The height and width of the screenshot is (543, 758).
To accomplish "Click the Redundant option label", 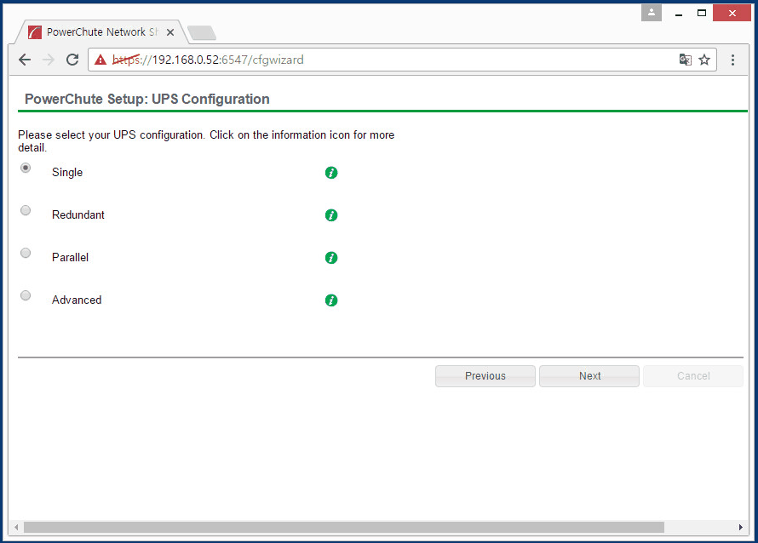I will point(78,215).
